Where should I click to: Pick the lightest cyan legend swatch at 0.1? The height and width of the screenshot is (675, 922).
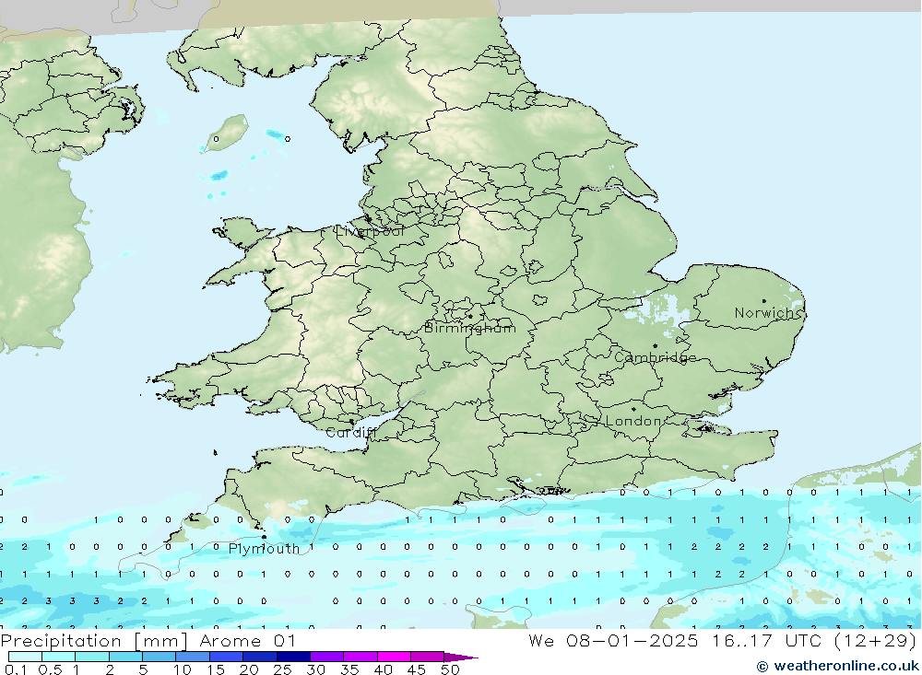tap(25, 657)
